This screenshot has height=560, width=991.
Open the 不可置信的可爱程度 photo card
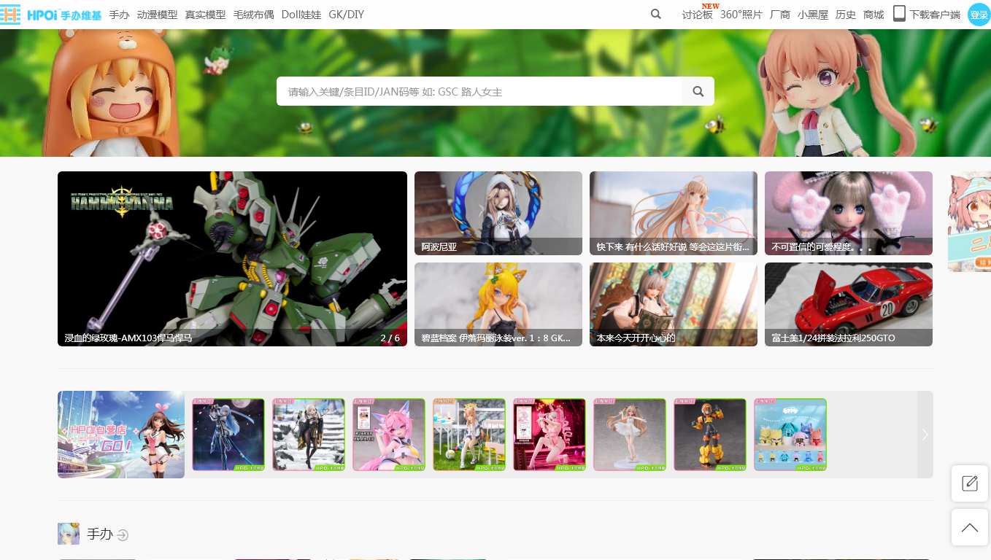click(x=849, y=213)
